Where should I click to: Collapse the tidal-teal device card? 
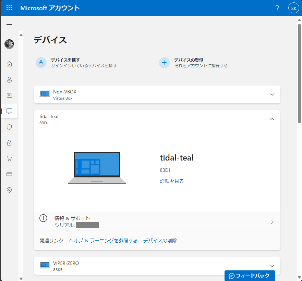(272, 119)
